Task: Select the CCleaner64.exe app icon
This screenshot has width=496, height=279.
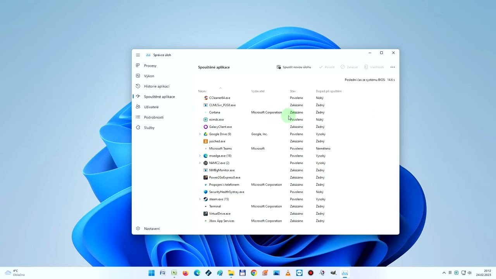Action: (x=206, y=98)
